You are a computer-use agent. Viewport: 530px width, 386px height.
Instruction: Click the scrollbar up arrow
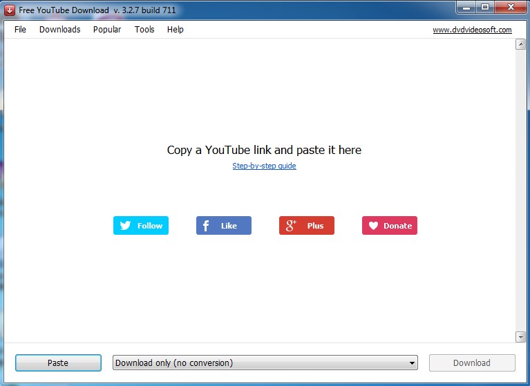(520, 44)
